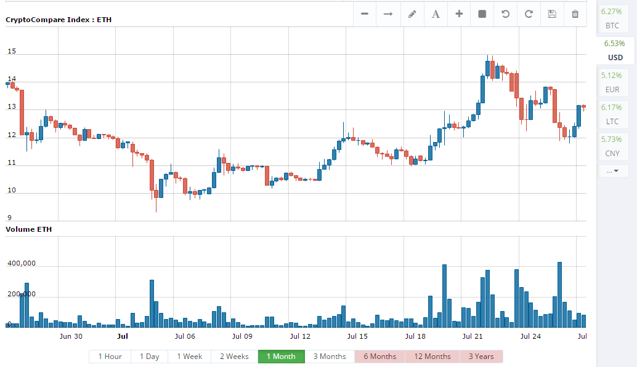Click the Jul 18 date label
The width and height of the screenshot is (637, 367).
tap(415, 336)
